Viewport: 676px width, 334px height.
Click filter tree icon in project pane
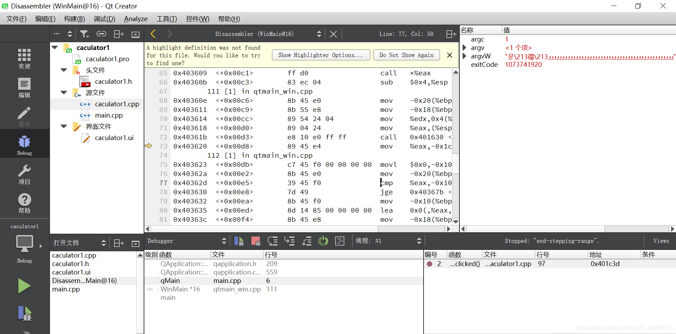(x=84, y=34)
